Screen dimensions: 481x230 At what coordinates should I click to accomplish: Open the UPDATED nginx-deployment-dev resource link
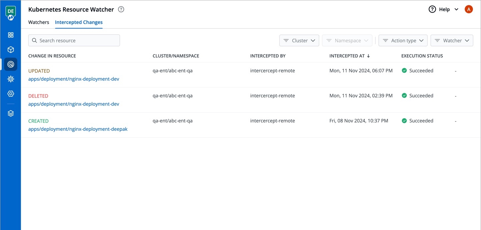74,79
